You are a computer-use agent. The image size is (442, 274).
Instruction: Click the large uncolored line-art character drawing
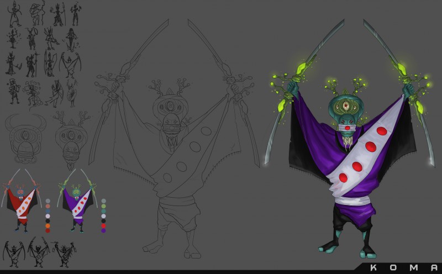[x=174, y=138]
